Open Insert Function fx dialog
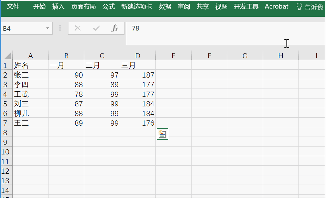Image resolution: width=326 pixels, height=198 pixels. (115, 28)
